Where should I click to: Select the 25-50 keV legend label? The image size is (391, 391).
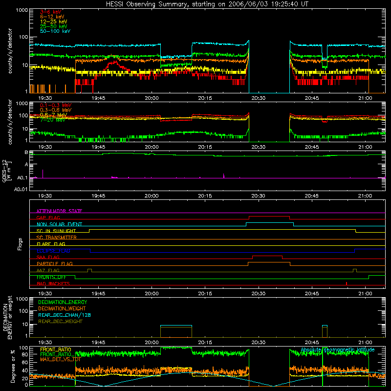pyautogui.click(x=54, y=26)
